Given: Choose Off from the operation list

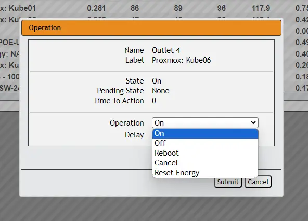Looking at the screenshot, I should click(205, 143).
